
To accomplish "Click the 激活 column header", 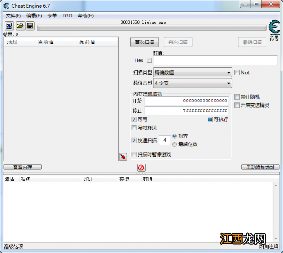I will coord(11,179).
